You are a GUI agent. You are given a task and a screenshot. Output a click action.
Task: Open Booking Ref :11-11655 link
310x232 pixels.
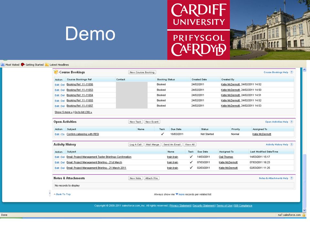tap(80, 101)
